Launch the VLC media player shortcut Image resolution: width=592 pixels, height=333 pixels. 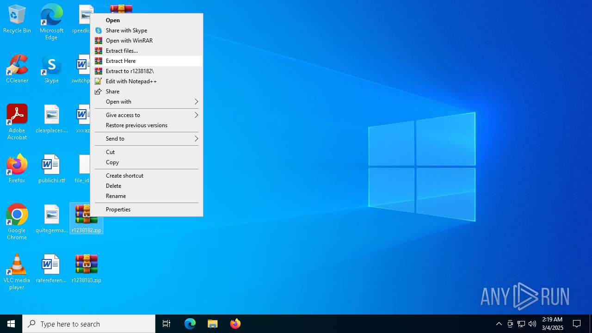17,271
